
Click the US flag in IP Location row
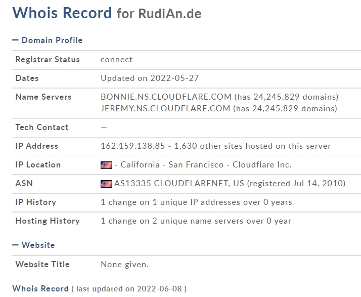pos(106,165)
